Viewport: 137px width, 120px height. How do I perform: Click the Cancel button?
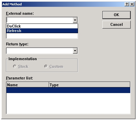point(117,25)
